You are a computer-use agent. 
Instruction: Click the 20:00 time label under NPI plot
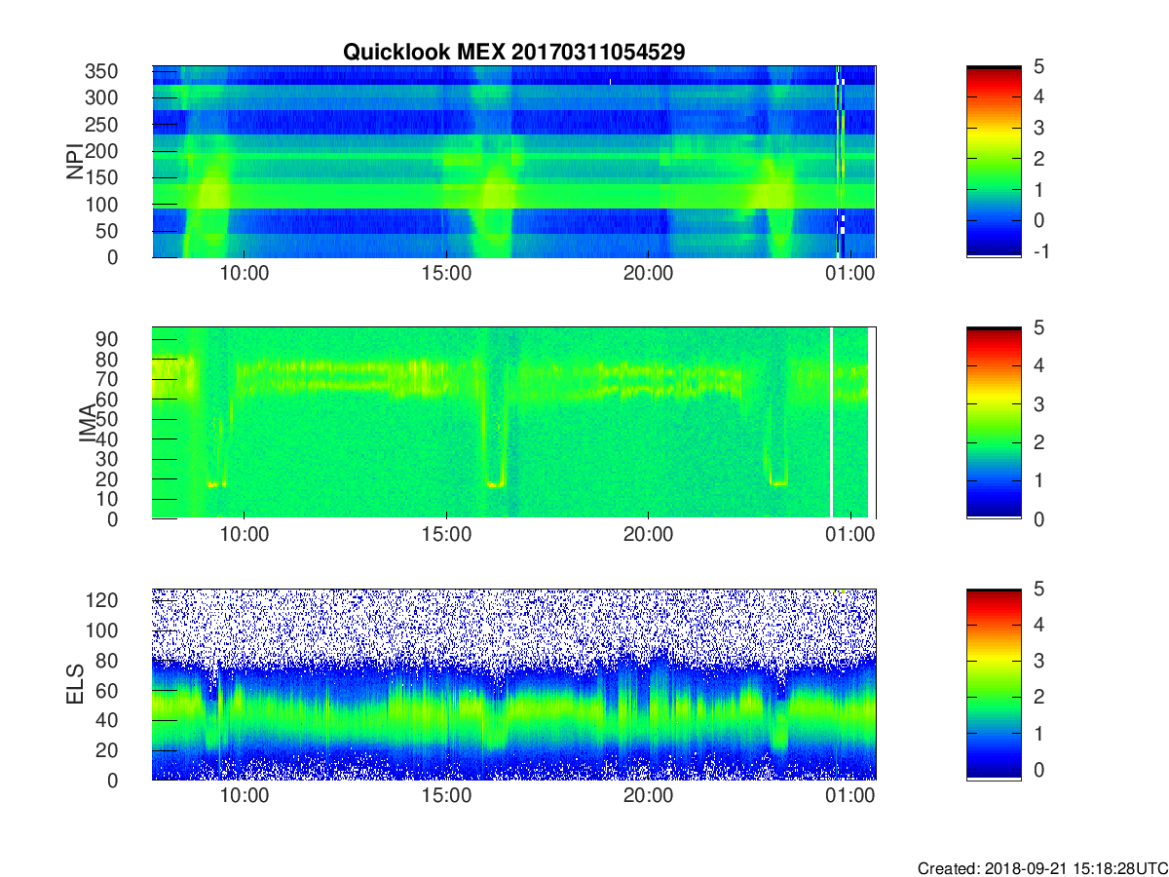pos(649,275)
